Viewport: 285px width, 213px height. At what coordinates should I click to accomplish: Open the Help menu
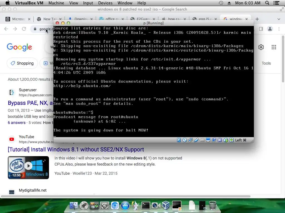tap(142, 3)
